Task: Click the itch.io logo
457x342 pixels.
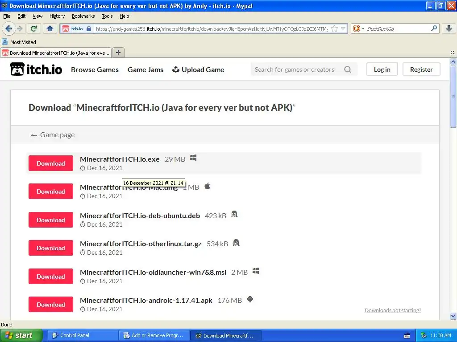Action: (36, 69)
